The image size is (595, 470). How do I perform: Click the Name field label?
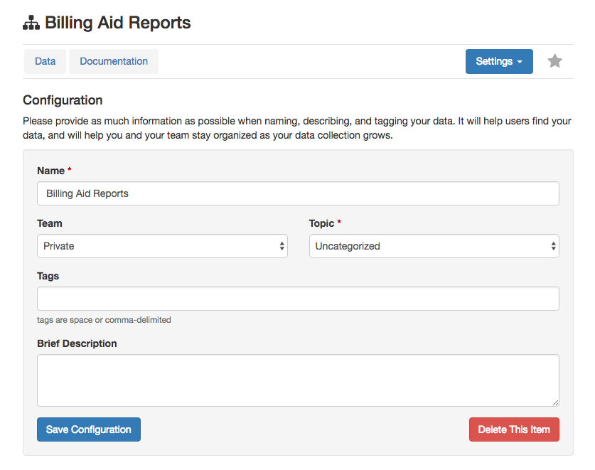[x=51, y=171]
